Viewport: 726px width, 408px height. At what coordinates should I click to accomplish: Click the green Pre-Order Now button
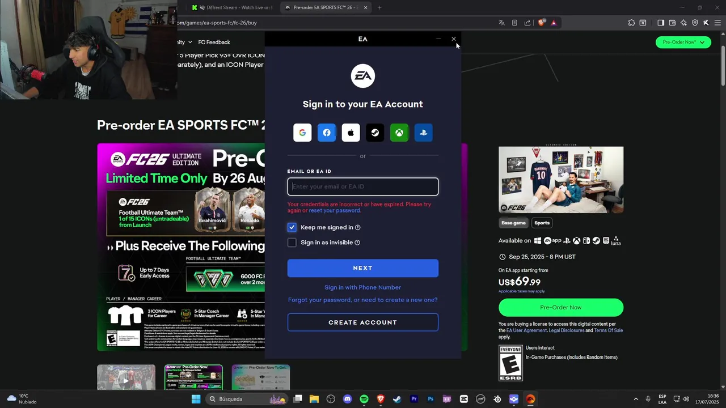[561, 307]
